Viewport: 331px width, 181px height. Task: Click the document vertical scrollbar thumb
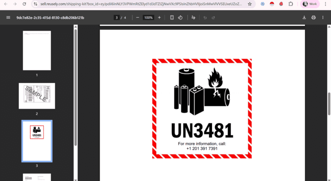tap(329, 104)
